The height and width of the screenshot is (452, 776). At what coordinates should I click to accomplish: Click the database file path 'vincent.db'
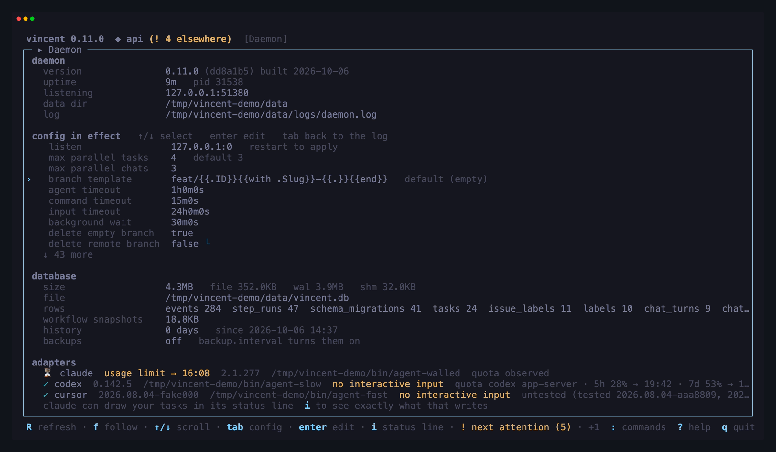pyautogui.click(x=257, y=298)
